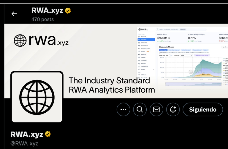Send a direct message via envelope icon
The image size is (228, 149).
pyautogui.click(x=156, y=109)
